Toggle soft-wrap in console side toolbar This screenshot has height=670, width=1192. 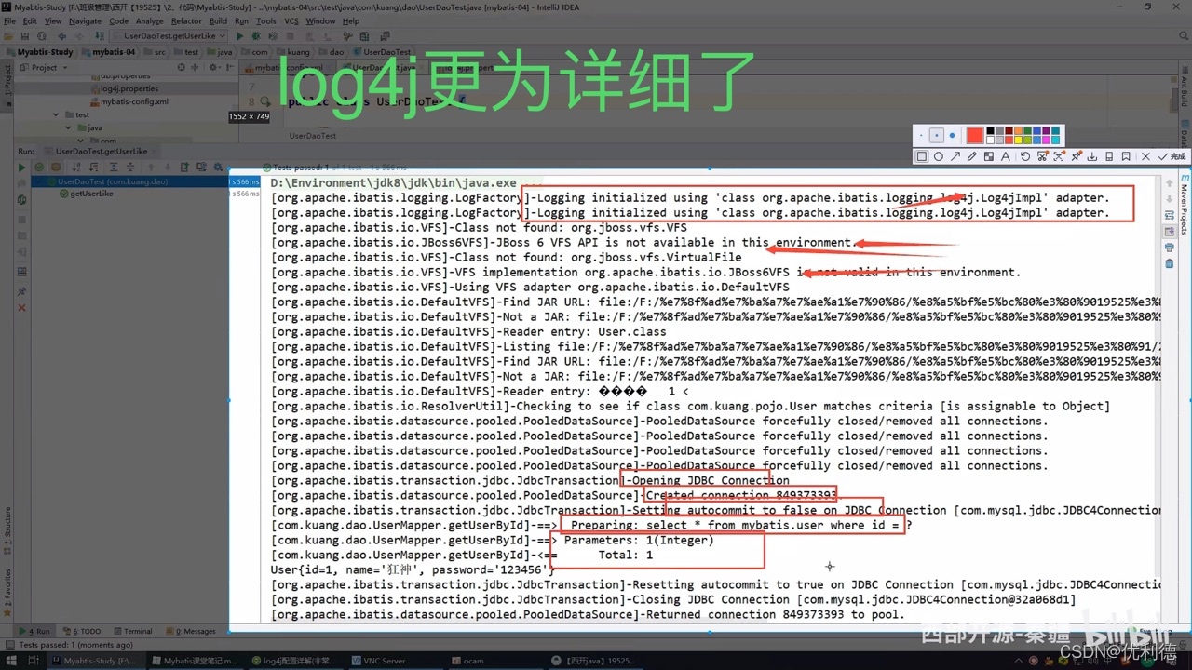[x=1169, y=215]
